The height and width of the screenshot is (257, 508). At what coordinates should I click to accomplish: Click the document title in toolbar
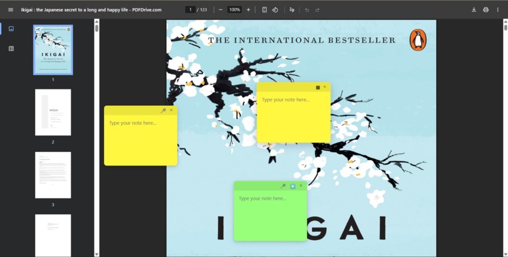point(91,9)
